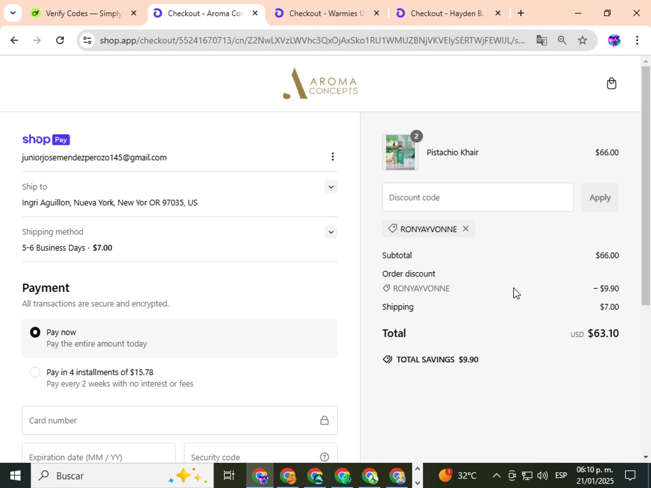Bookmark this page with the star icon
This screenshot has height=488, width=651.
tap(582, 40)
